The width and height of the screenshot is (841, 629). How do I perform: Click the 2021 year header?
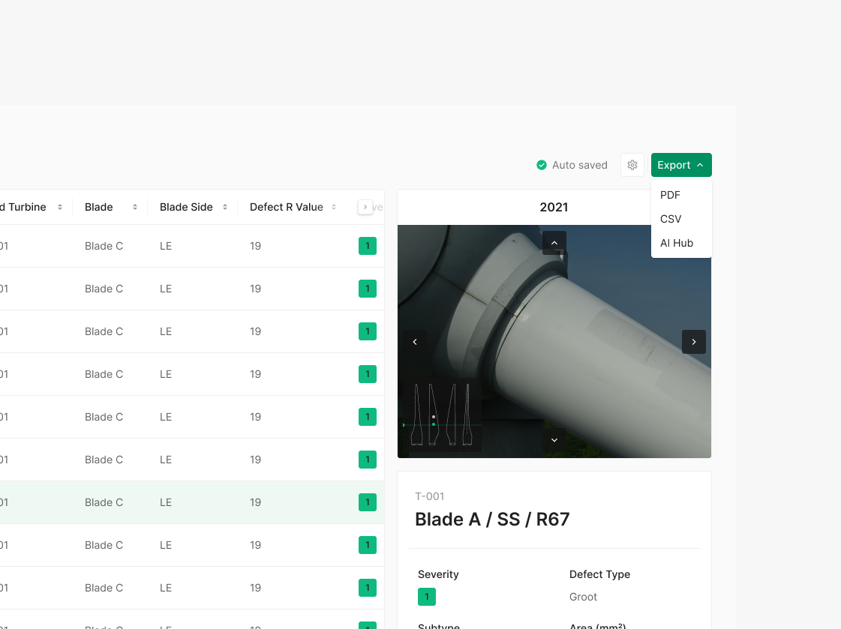[x=554, y=207]
